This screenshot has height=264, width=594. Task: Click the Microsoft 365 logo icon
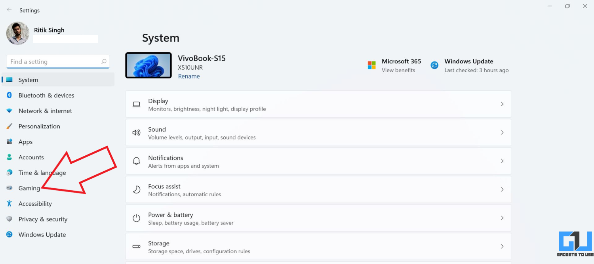tap(371, 65)
